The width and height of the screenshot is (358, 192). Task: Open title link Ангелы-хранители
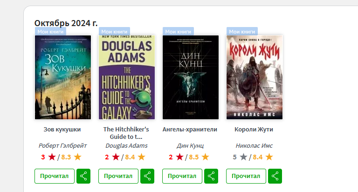(x=190, y=129)
